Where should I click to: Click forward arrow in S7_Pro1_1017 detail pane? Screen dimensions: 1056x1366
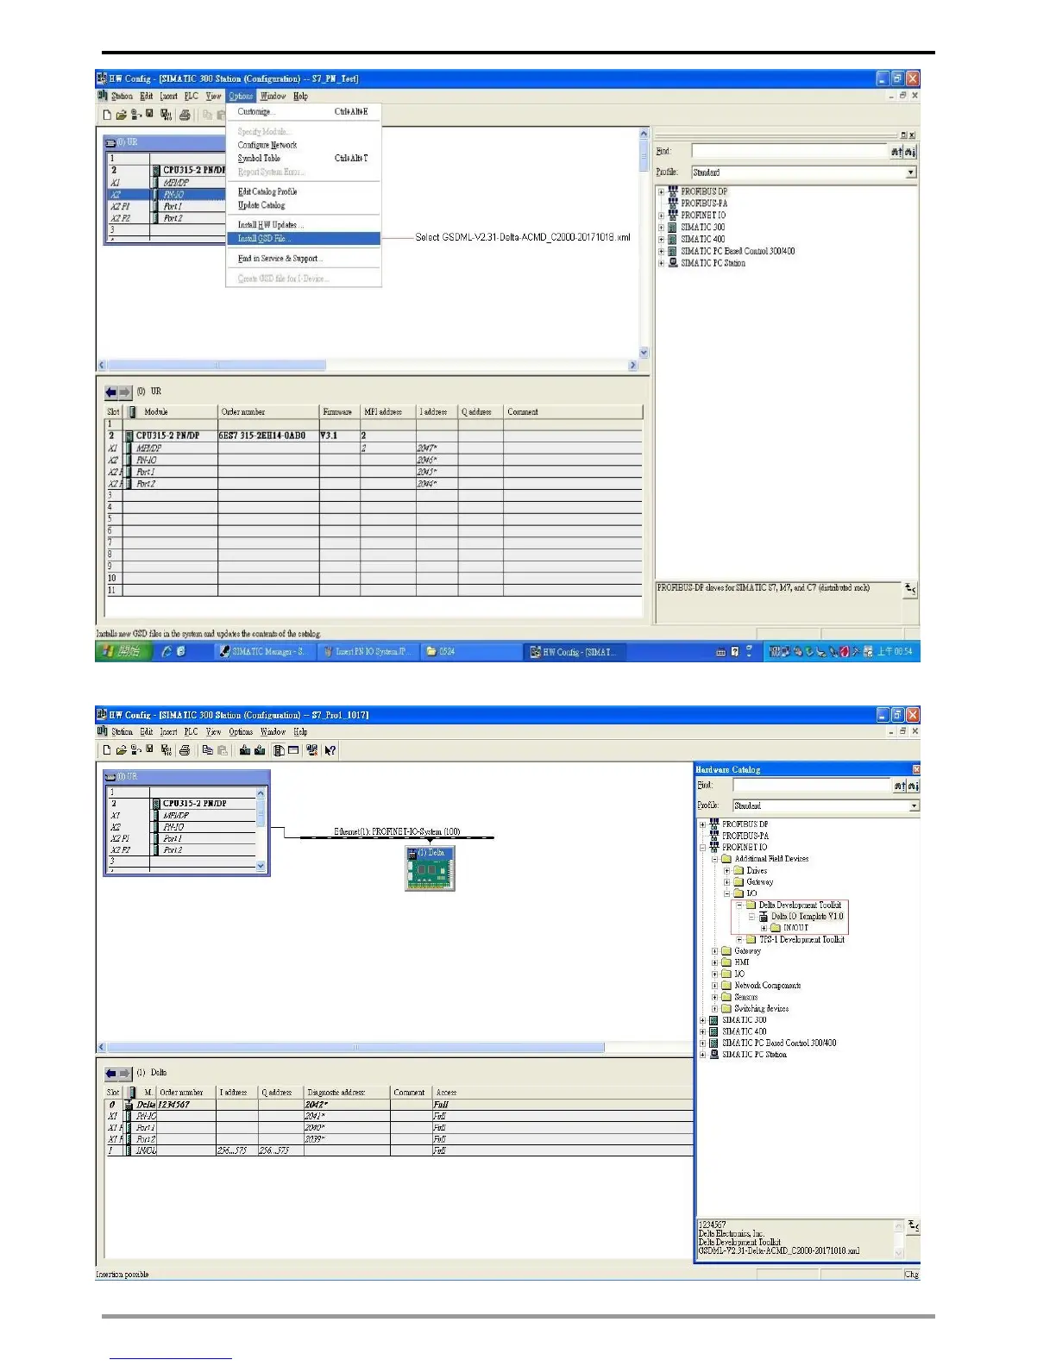[x=124, y=1073]
